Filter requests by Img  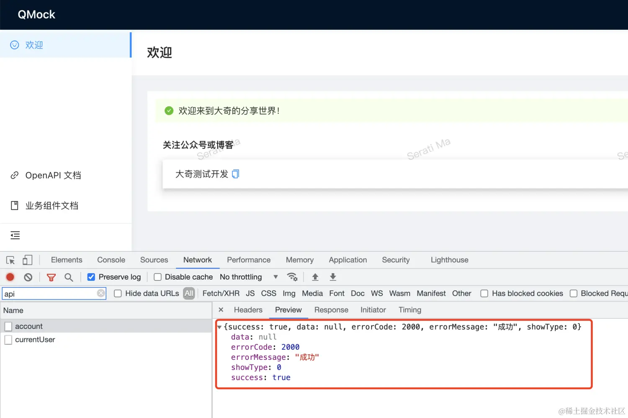[x=289, y=293]
